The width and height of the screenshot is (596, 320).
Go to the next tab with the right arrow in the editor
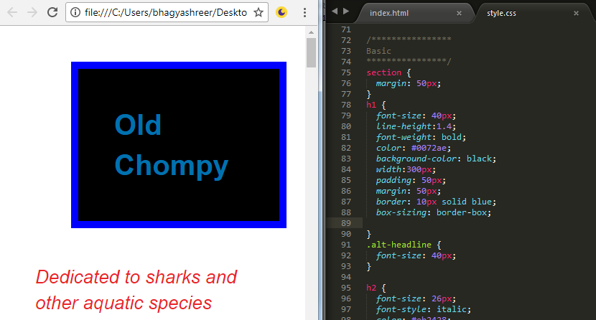pos(346,11)
